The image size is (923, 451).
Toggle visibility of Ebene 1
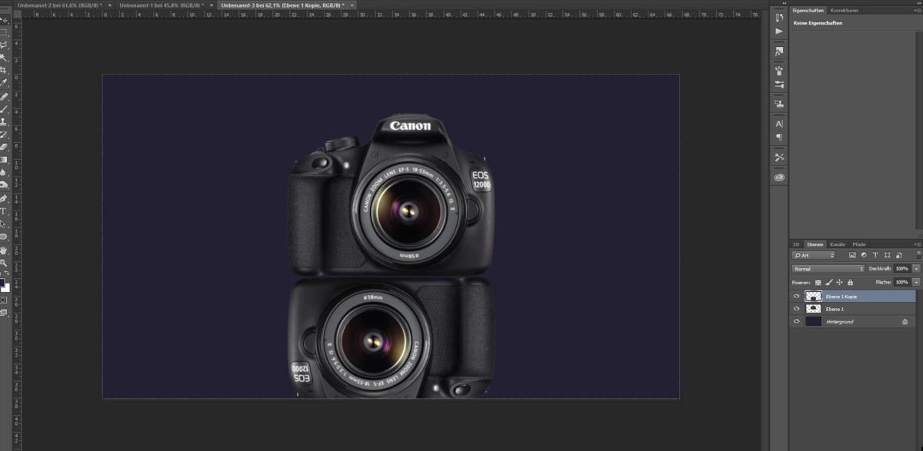click(796, 308)
